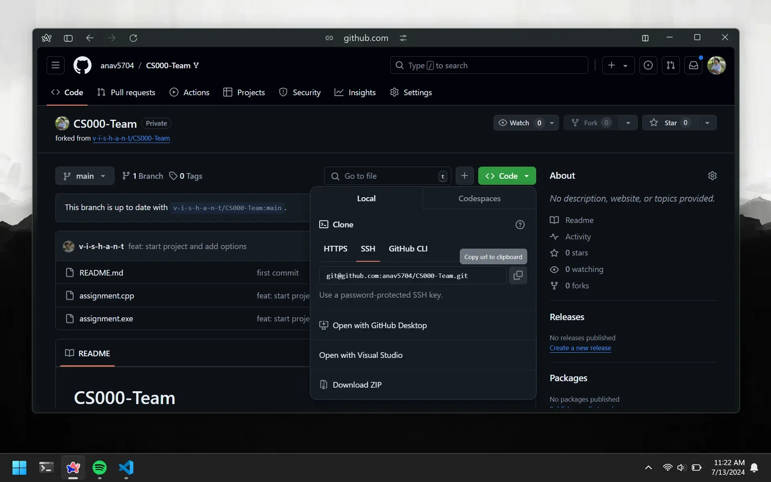The height and width of the screenshot is (482, 771).
Task: Reload the page in the browser
Action: (133, 38)
